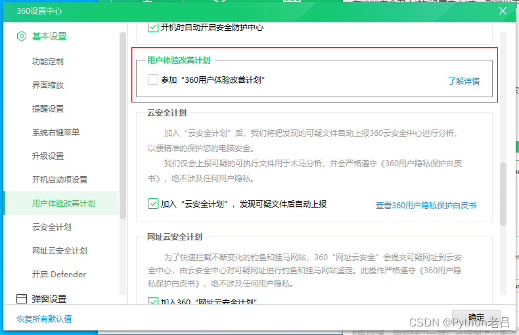Click the green 用户体验改善计划 group title
The image size is (519, 335).
(x=179, y=60)
